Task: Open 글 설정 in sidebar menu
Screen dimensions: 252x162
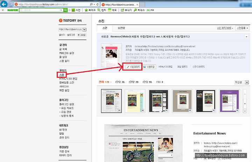Action: 63,57
